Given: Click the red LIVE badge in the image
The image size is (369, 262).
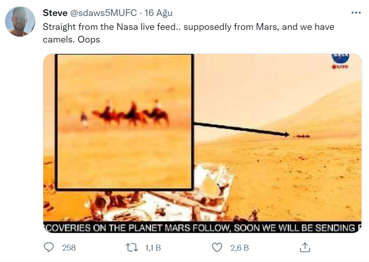Looking at the screenshot, I should [340, 67].
